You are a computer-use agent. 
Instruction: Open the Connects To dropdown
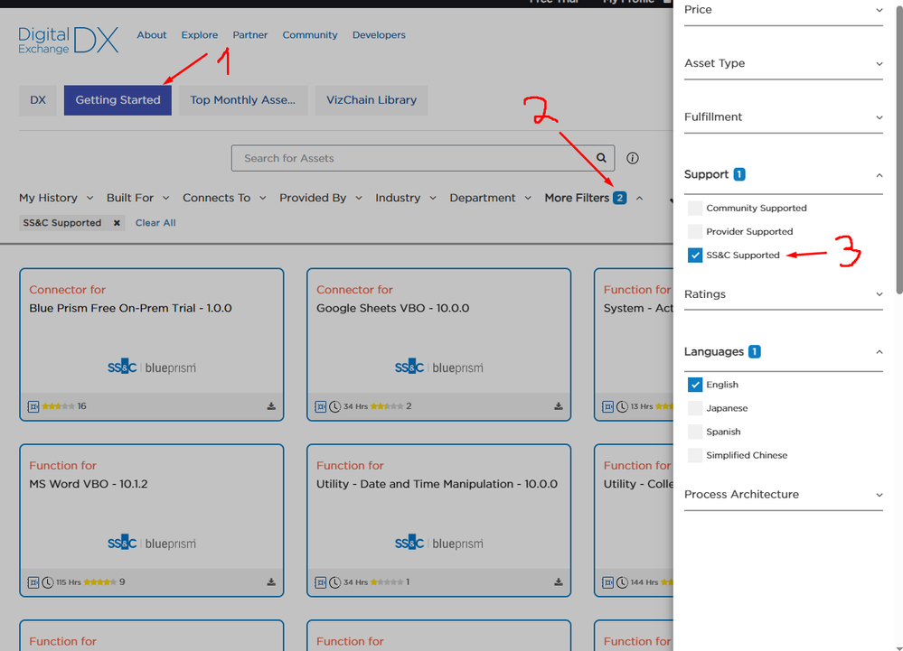click(224, 198)
